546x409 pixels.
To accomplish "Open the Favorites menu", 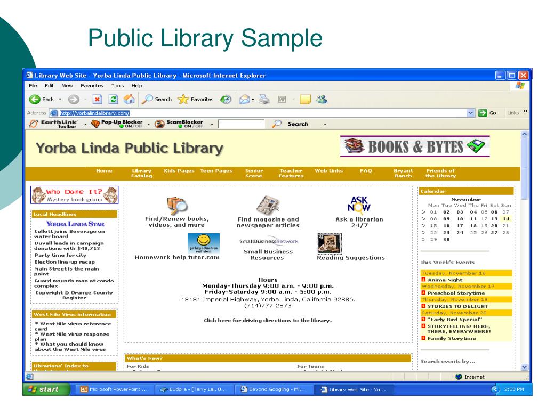I will pyautogui.click(x=92, y=86).
